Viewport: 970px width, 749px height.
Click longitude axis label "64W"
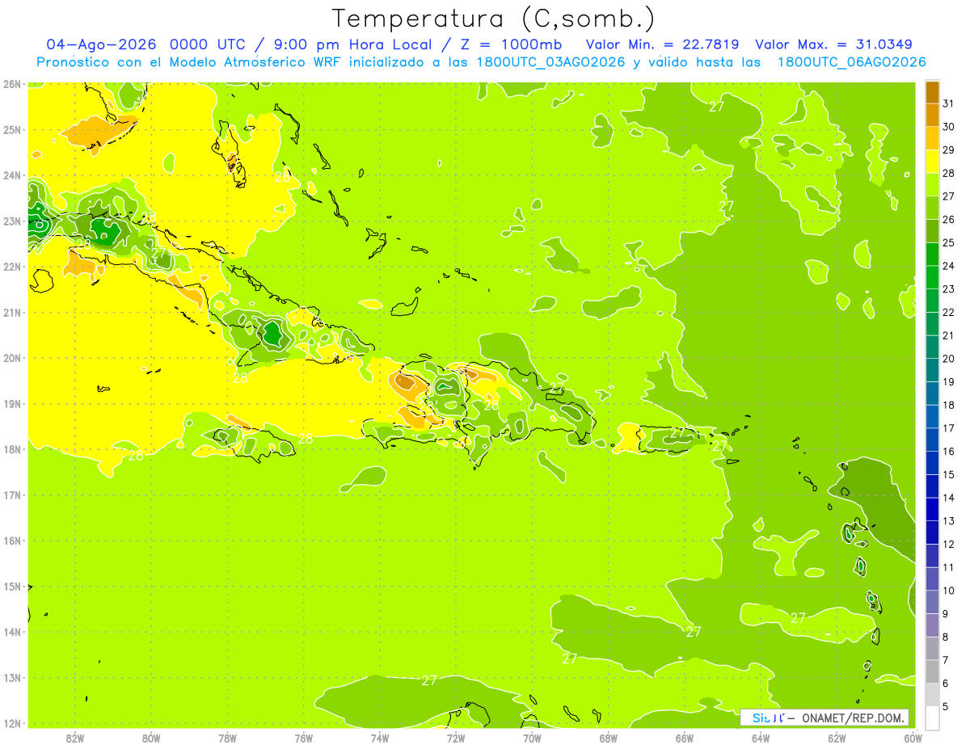761,738
